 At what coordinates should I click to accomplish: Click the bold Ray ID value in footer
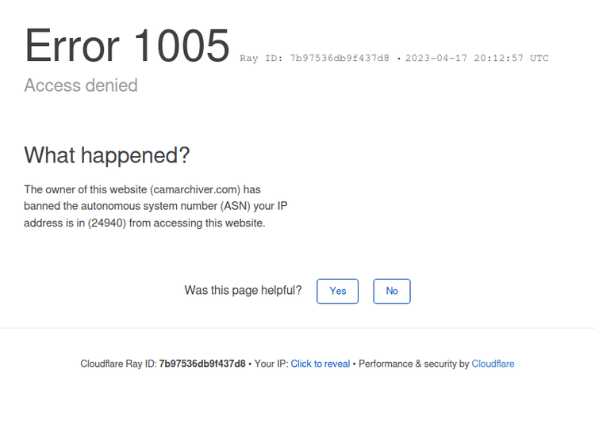point(202,364)
